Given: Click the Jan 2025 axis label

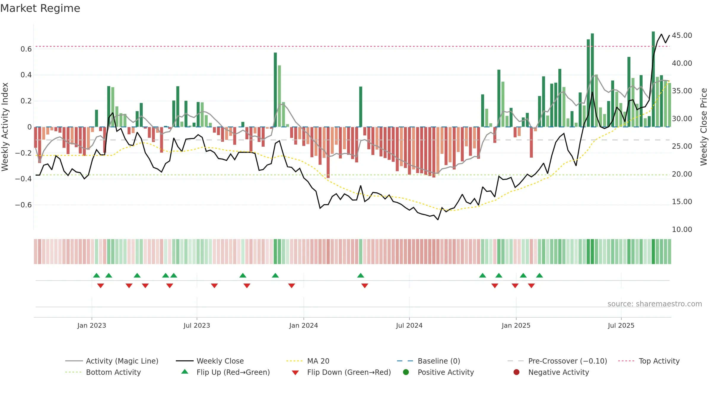Looking at the screenshot, I should pos(516,325).
